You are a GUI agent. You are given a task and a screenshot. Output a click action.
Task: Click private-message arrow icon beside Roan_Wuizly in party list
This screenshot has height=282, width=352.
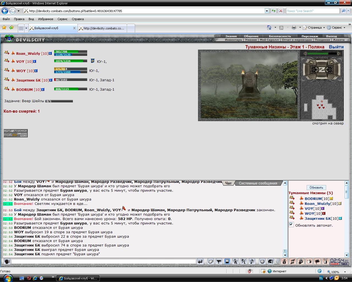pos(7,52)
